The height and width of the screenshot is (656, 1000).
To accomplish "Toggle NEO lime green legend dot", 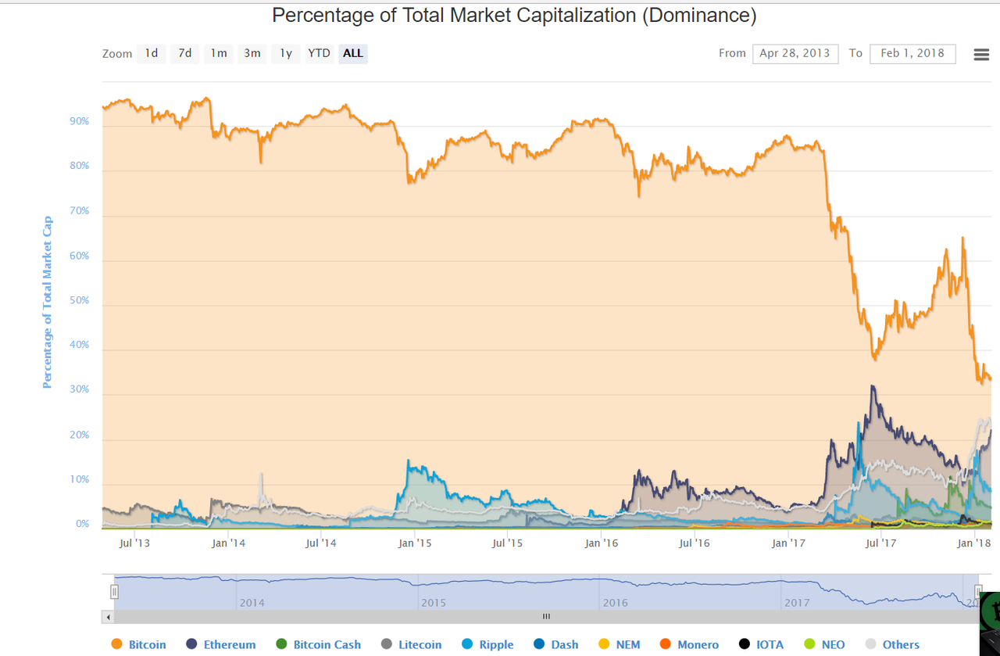I will (809, 644).
